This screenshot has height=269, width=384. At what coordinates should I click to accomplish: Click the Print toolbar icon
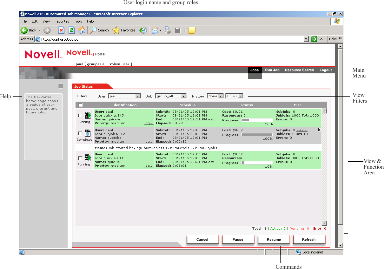[x=168, y=30]
